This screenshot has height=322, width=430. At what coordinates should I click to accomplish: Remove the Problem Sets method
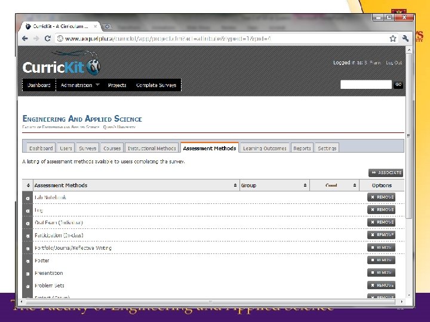(x=381, y=285)
